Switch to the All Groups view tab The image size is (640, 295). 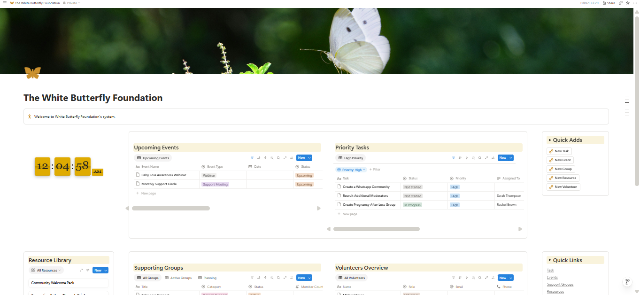[x=148, y=278]
